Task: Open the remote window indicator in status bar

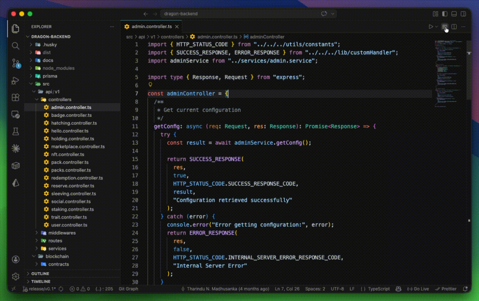Action: 14,289
